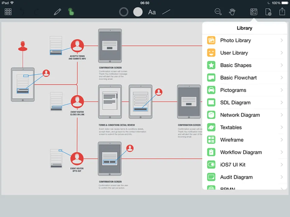Expand Wireframe chevron
Viewport: 290px width, 217px height.
(x=282, y=140)
